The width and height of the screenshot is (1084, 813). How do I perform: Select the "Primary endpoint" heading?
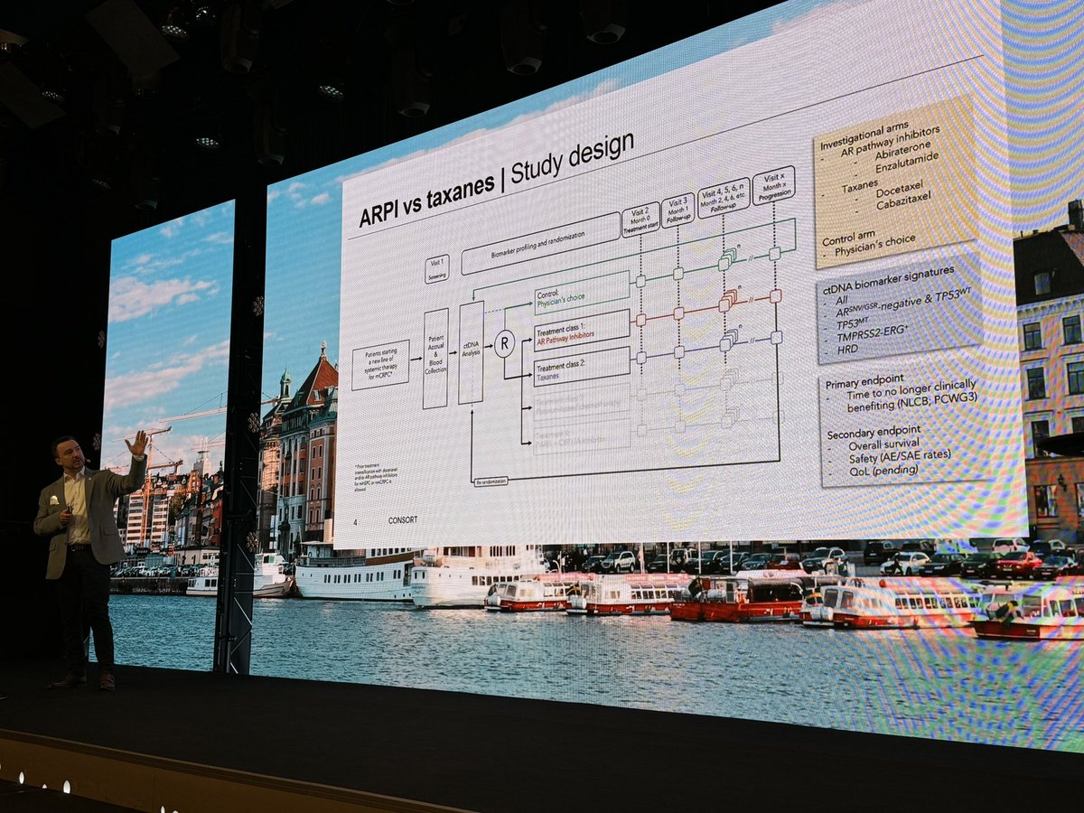[866, 382]
